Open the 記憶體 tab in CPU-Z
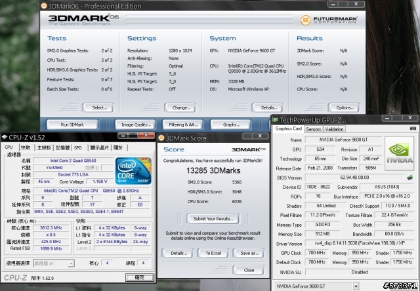 [x=63, y=147]
